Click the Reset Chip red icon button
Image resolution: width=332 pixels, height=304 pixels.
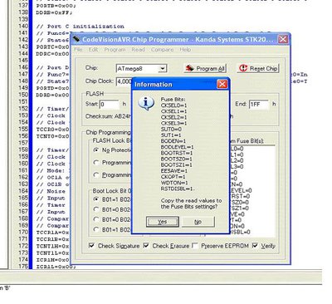pos(258,68)
